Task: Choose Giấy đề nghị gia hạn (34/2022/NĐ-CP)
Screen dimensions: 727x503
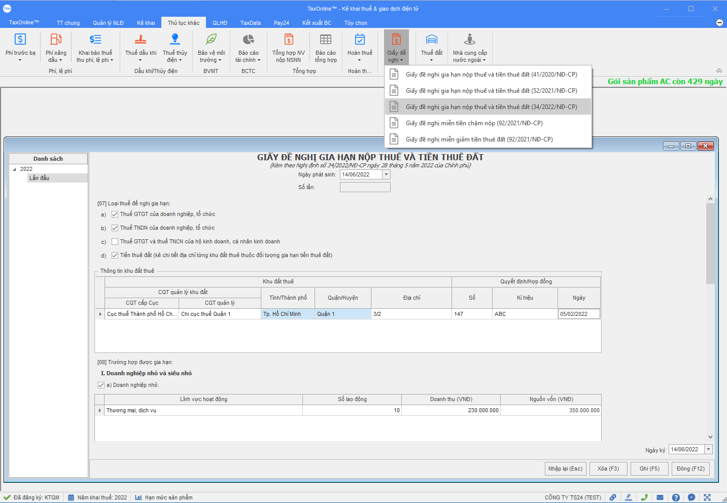Action: 488,107
